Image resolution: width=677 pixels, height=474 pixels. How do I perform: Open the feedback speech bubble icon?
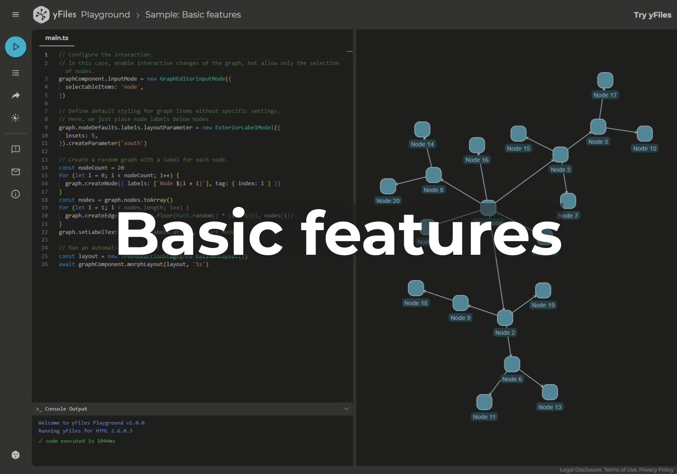click(16, 149)
